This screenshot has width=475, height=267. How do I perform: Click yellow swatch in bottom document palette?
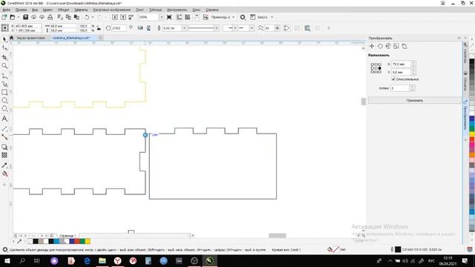(88, 241)
